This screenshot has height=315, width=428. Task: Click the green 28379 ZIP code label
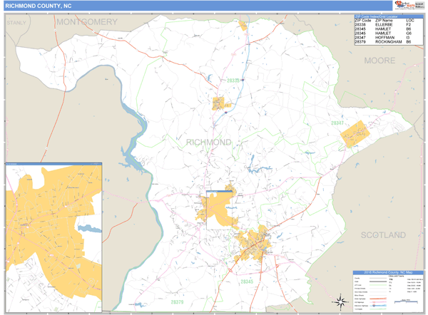176,302
